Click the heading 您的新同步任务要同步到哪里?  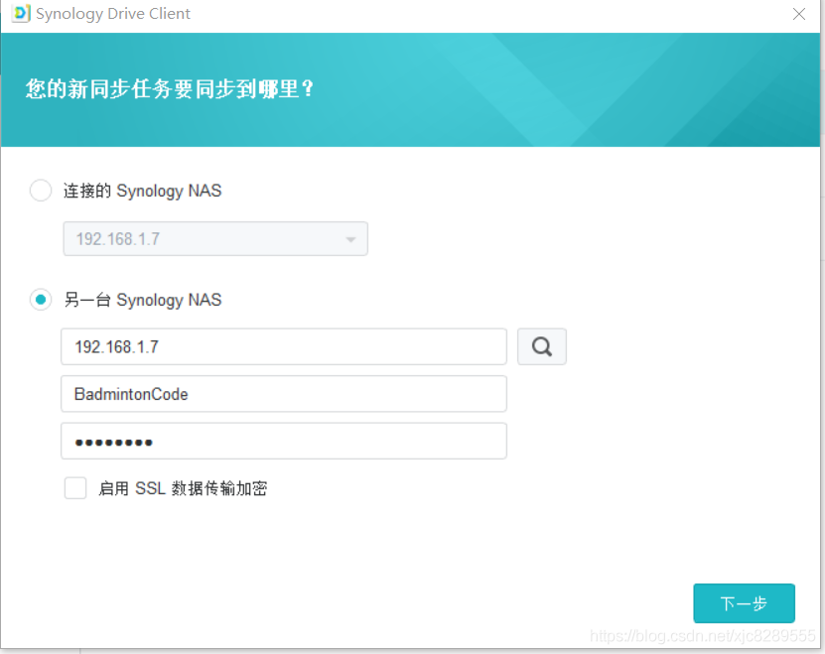click(x=170, y=89)
